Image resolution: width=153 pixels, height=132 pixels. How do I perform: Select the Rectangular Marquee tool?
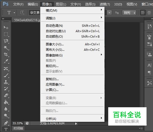[x=6, y=34]
